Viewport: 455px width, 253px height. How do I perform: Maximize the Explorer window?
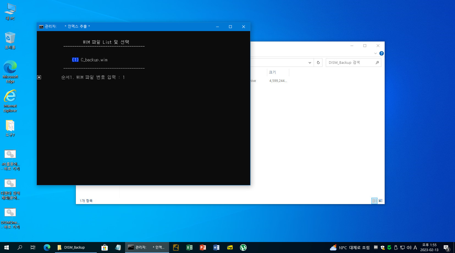coord(365,46)
